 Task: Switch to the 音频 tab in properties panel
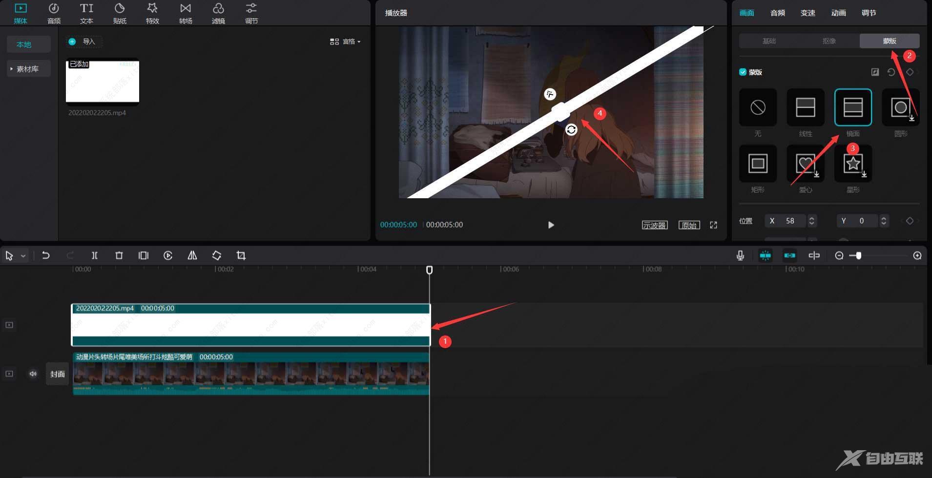click(x=777, y=13)
